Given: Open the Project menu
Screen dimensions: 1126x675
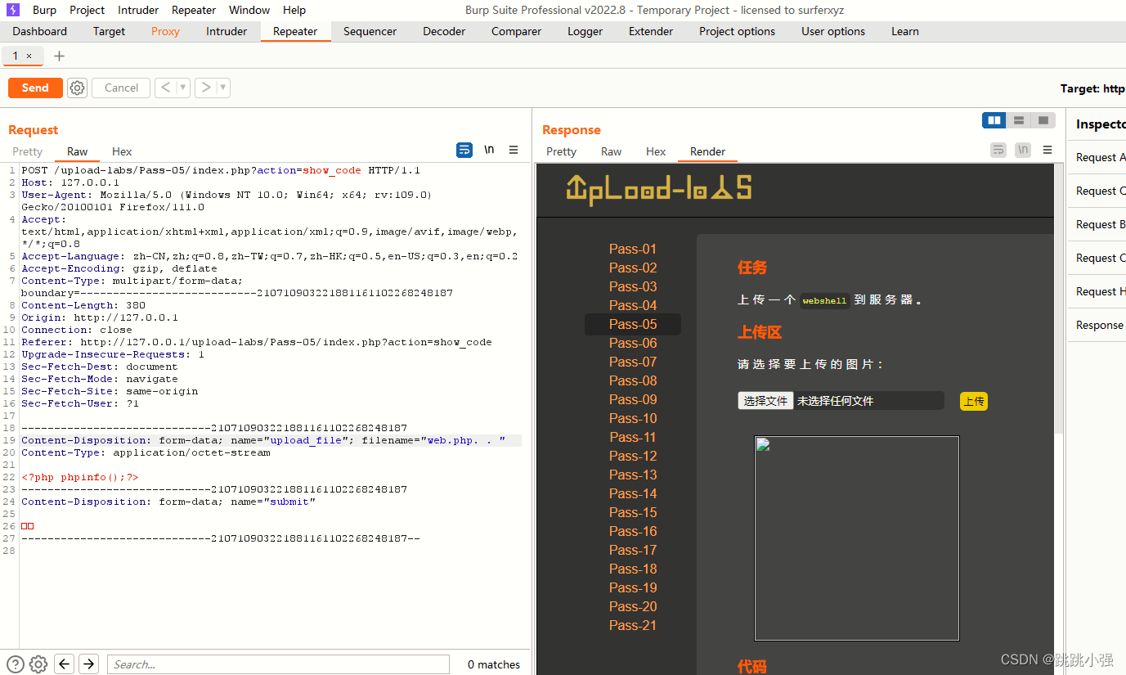Looking at the screenshot, I should [x=87, y=10].
